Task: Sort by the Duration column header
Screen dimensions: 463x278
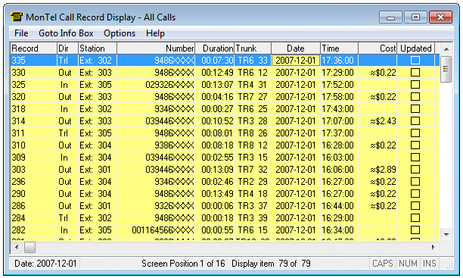Action: click(215, 48)
